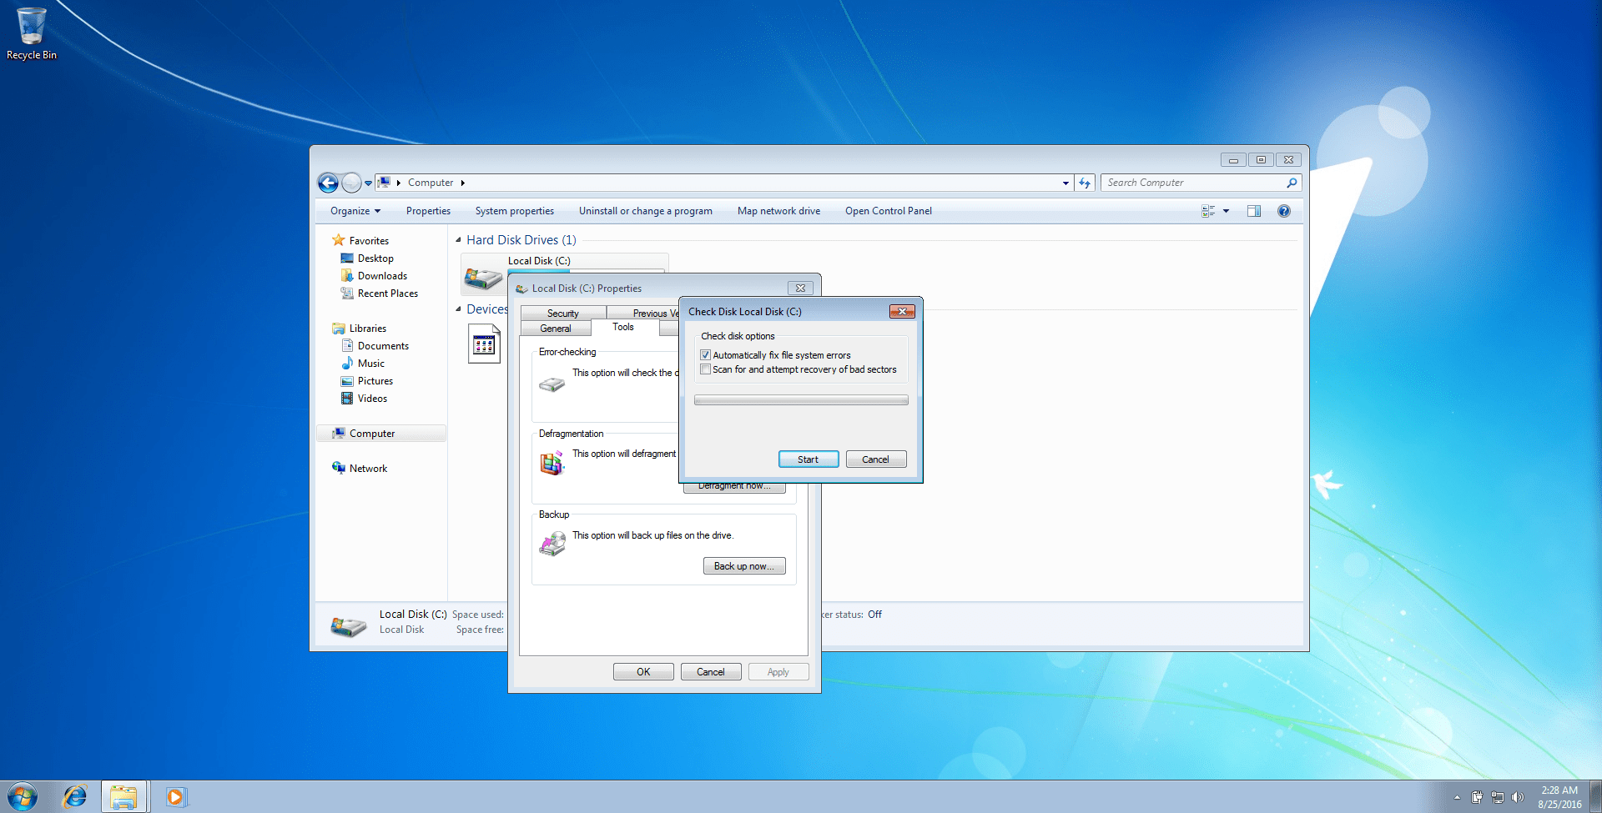Click the Check Disk progress bar
Image resolution: width=1602 pixels, height=813 pixels.
point(801,400)
